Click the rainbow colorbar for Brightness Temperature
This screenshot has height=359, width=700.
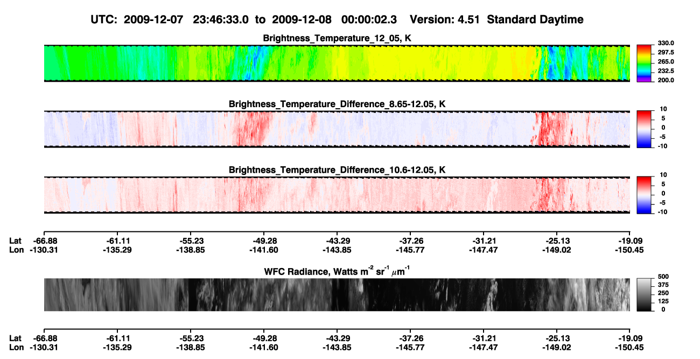click(x=643, y=63)
